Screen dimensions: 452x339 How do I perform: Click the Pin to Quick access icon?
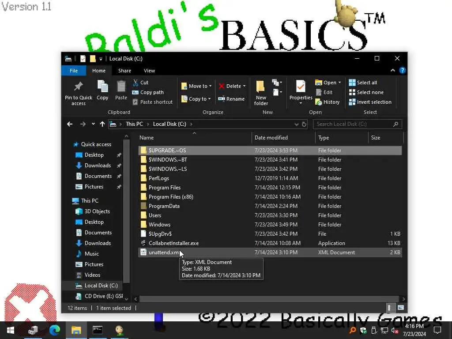coord(79,86)
